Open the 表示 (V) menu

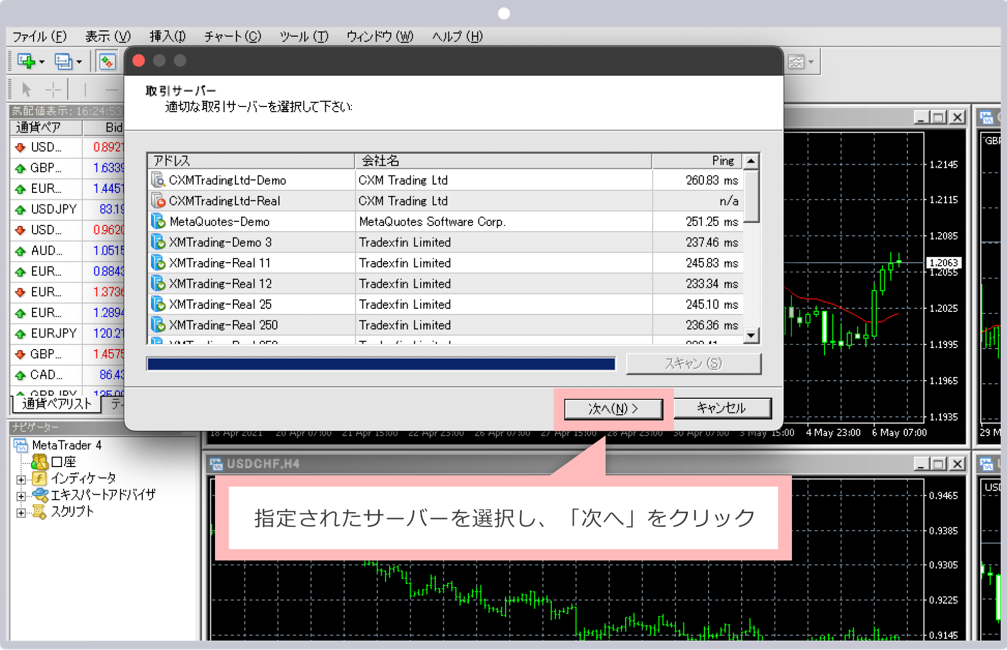[108, 37]
